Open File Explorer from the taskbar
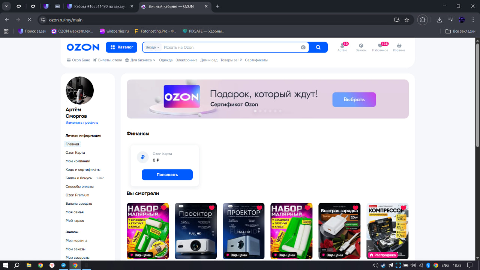480x270 pixels. click(29, 265)
